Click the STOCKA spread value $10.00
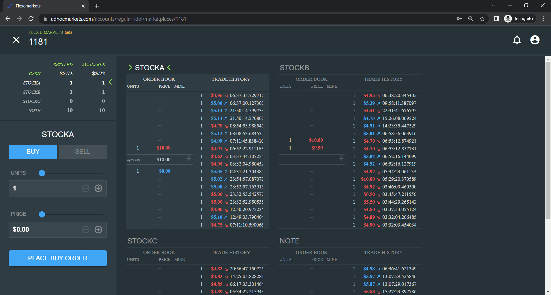551x295 pixels. click(164, 160)
